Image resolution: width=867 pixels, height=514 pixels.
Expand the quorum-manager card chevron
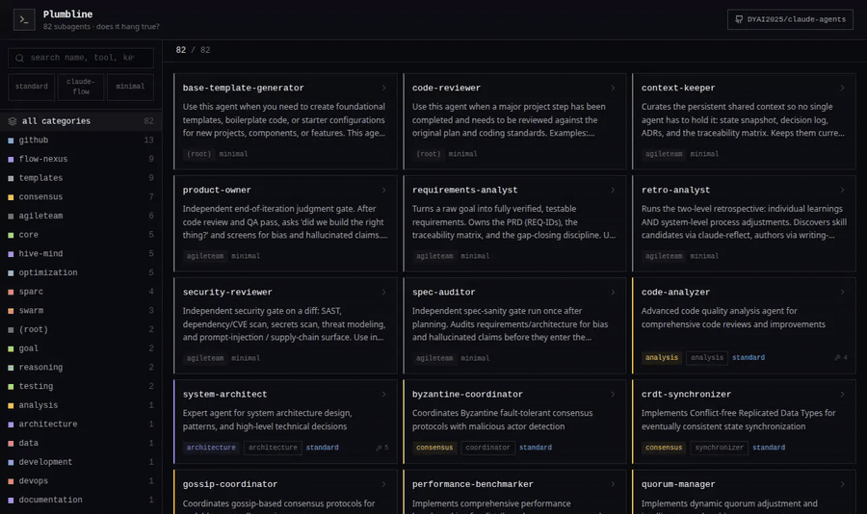[x=842, y=484]
